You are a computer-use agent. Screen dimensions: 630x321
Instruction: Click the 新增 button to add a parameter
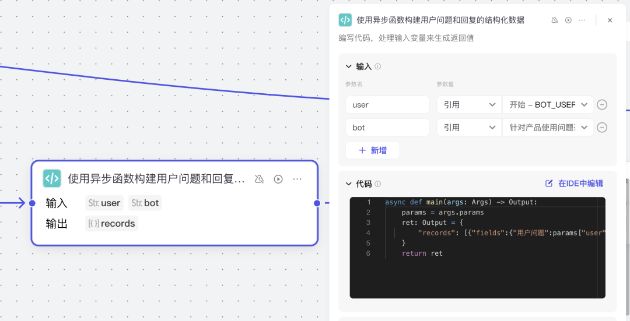(x=373, y=150)
